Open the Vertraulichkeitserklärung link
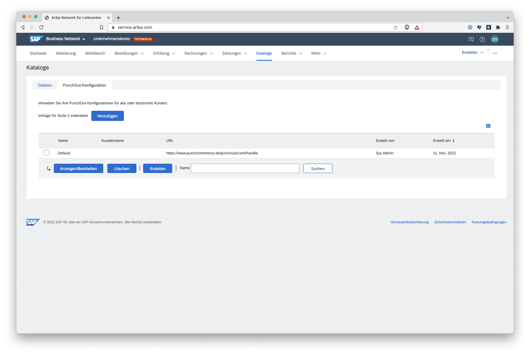Image resolution: width=530 pixels, height=355 pixels. (410, 222)
